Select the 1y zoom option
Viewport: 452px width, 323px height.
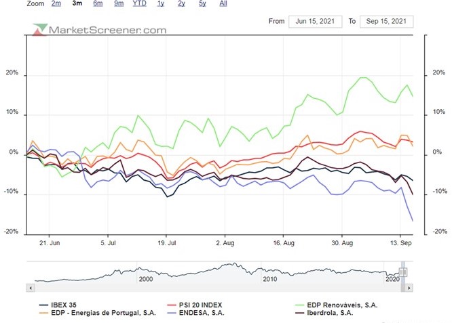coord(161,3)
